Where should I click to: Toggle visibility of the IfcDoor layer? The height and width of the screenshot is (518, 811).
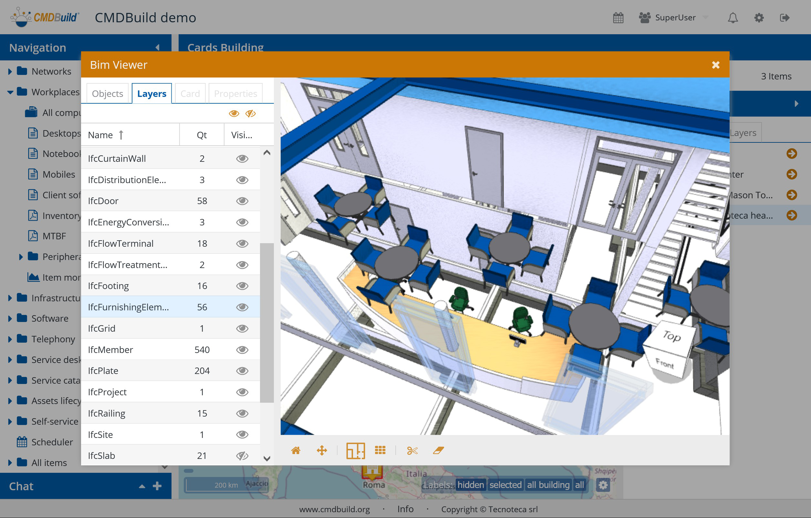242,201
